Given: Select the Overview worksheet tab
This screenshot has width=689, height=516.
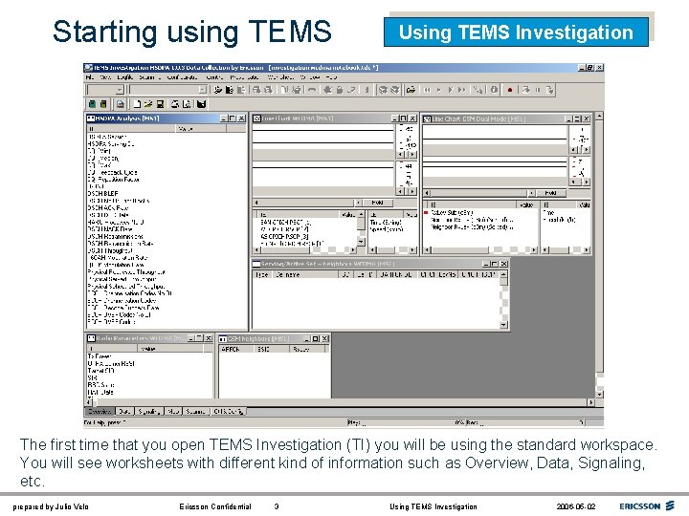Looking at the screenshot, I should tap(100, 412).
